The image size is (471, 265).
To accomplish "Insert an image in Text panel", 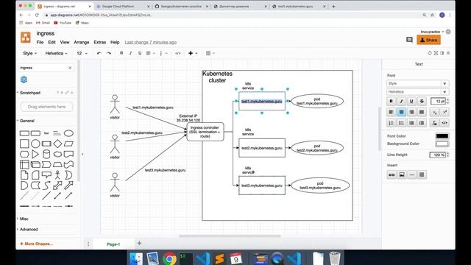I will click(x=402, y=174).
